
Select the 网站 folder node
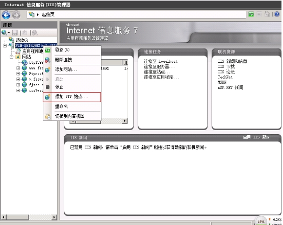27,57
